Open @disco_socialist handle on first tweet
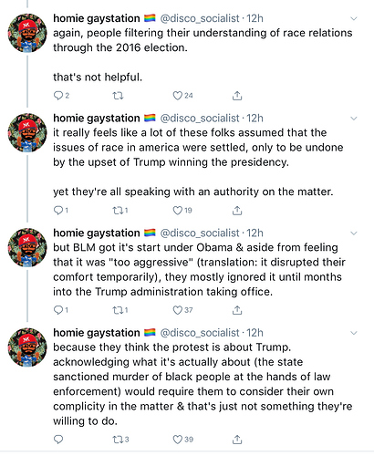Viewport: 374px width, 456px height. [x=200, y=18]
